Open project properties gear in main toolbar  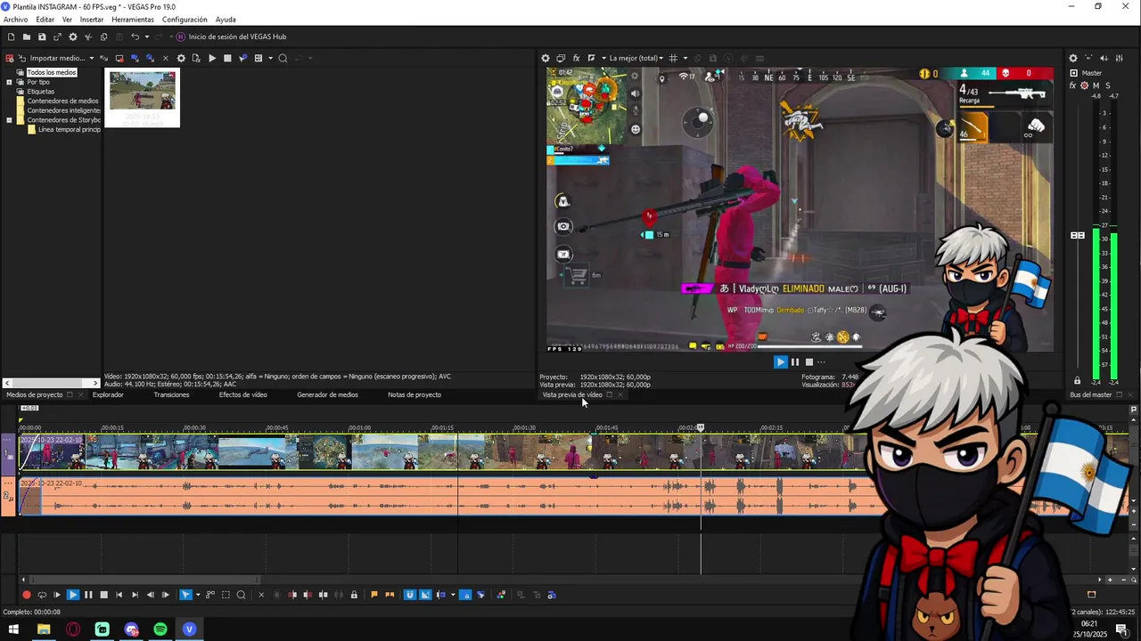click(73, 37)
